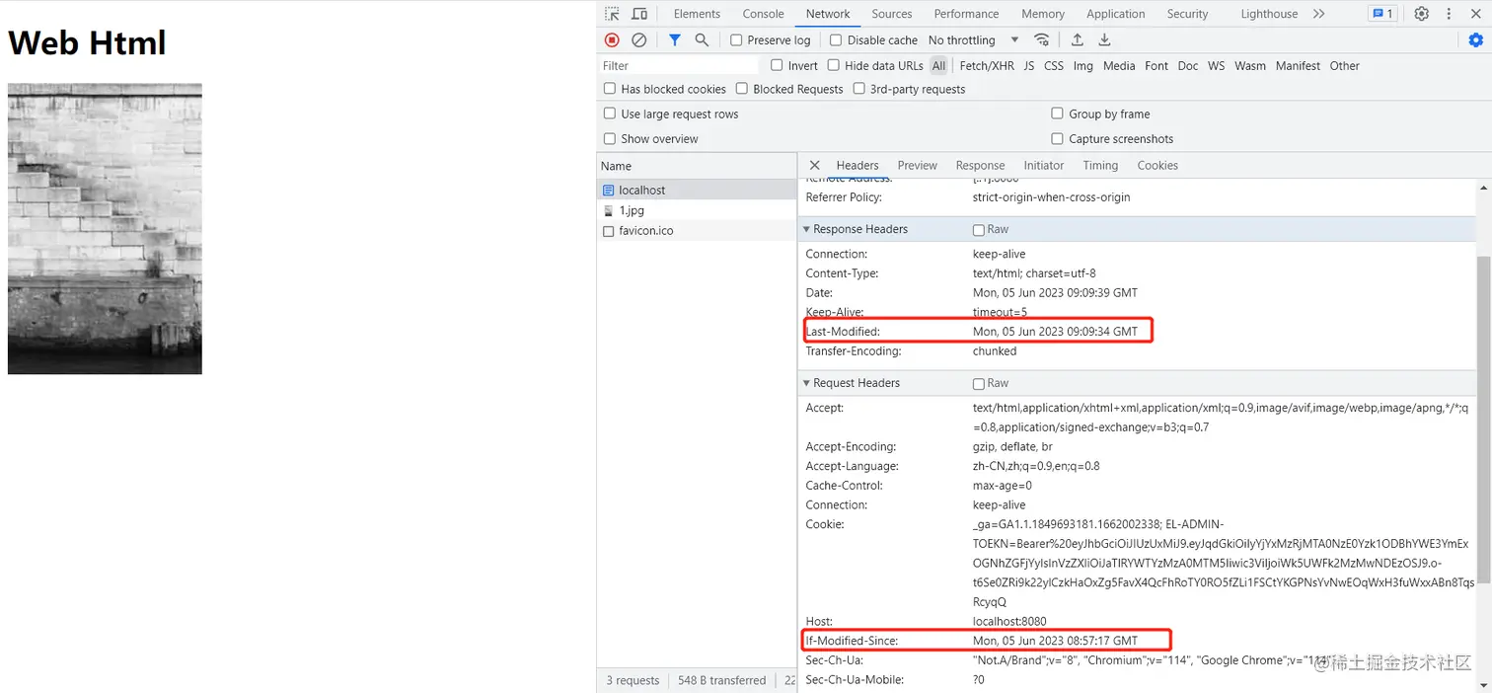
Task: Check Blocked Requests checkbox
Action: click(742, 89)
